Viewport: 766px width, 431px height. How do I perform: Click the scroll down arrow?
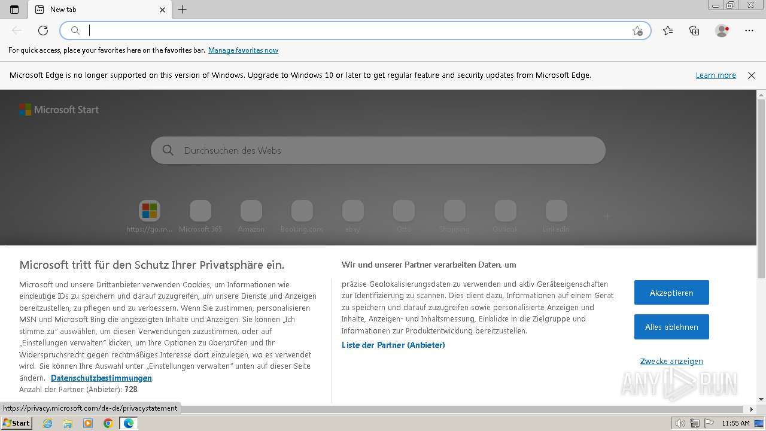click(761, 400)
